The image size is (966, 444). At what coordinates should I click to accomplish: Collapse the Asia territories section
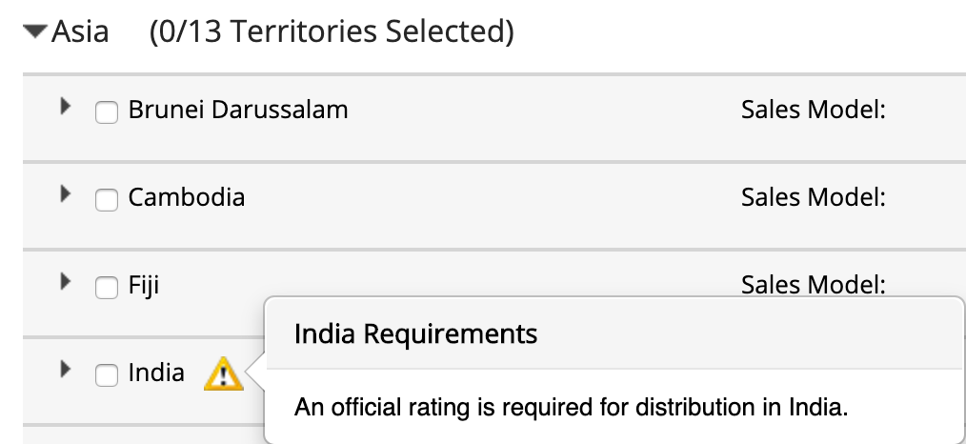(35, 32)
